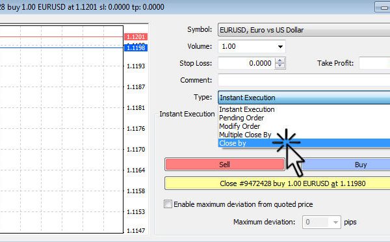Click the Comment text field
The image size is (390, 242).
(x=304, y=80)
